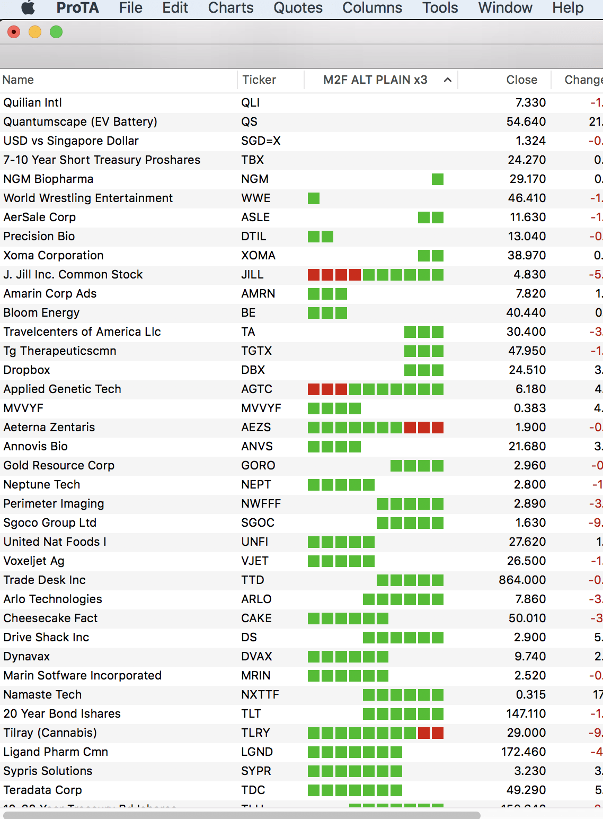Open the Help menu

[567, 8]
